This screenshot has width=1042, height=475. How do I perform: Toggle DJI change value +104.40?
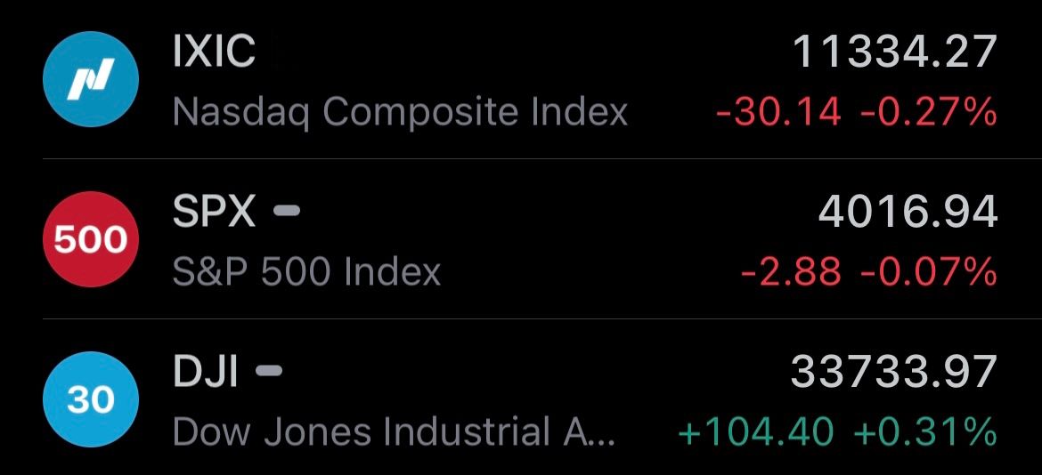pos(755,432)
